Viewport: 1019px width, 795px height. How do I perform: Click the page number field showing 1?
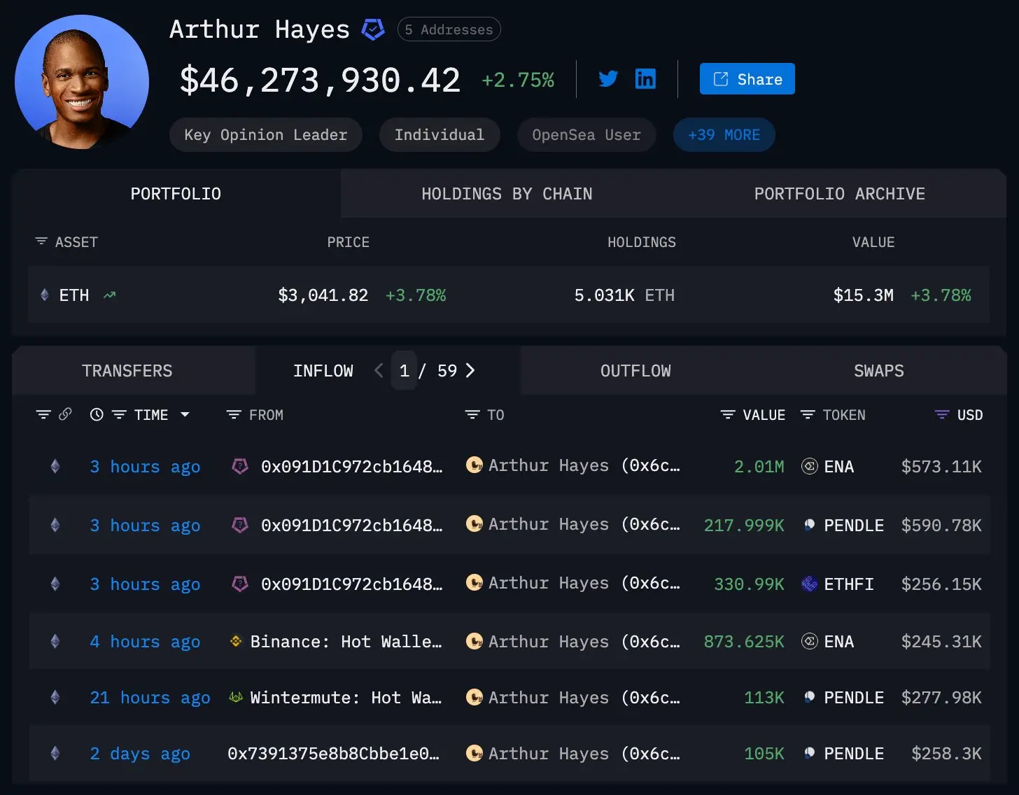pos(404,370)
